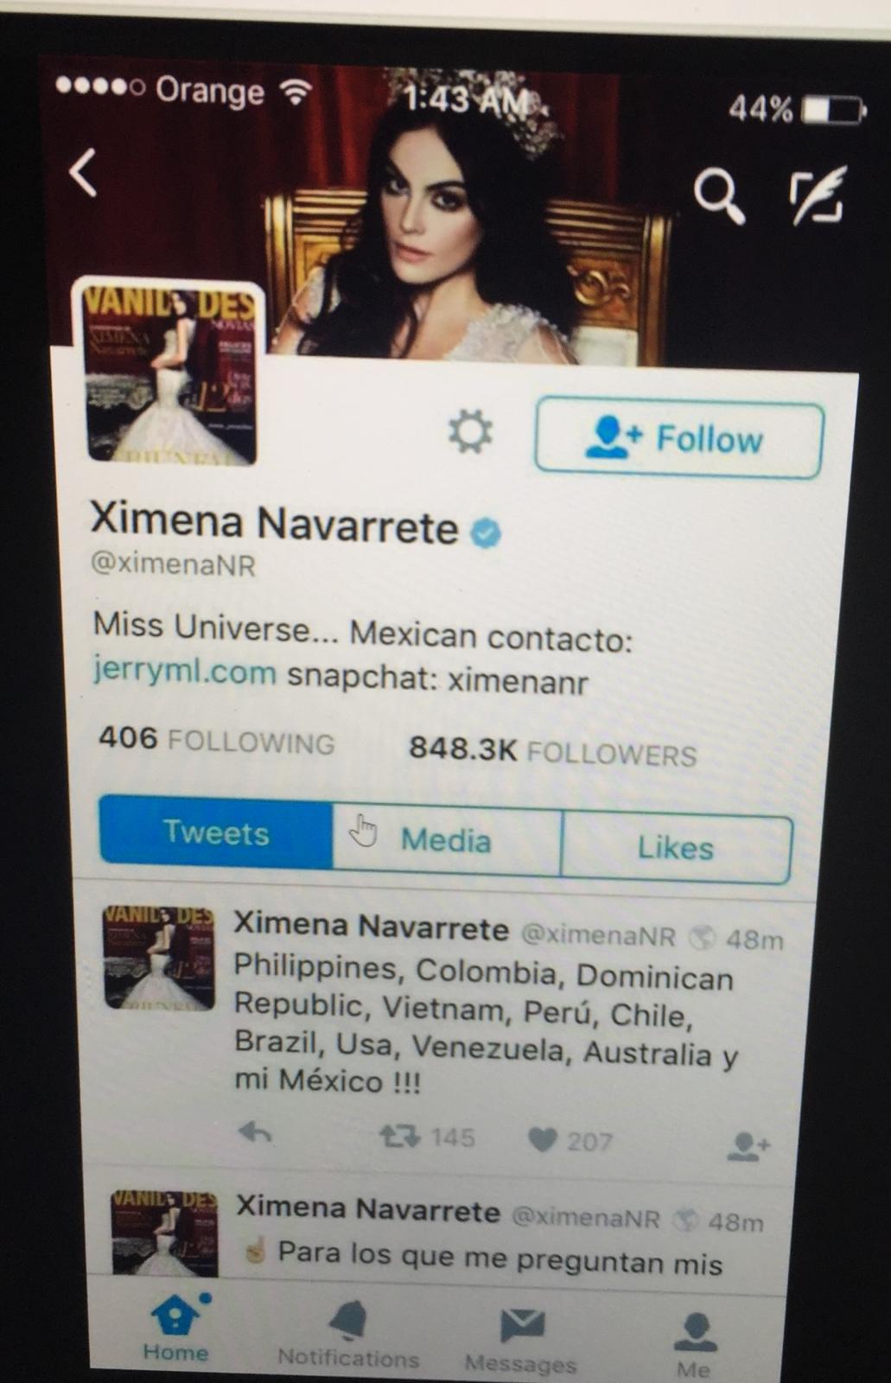Reply to the Philippines, Colombia tweet
The image size is (891, 1383).
(x=255, y=1131)
